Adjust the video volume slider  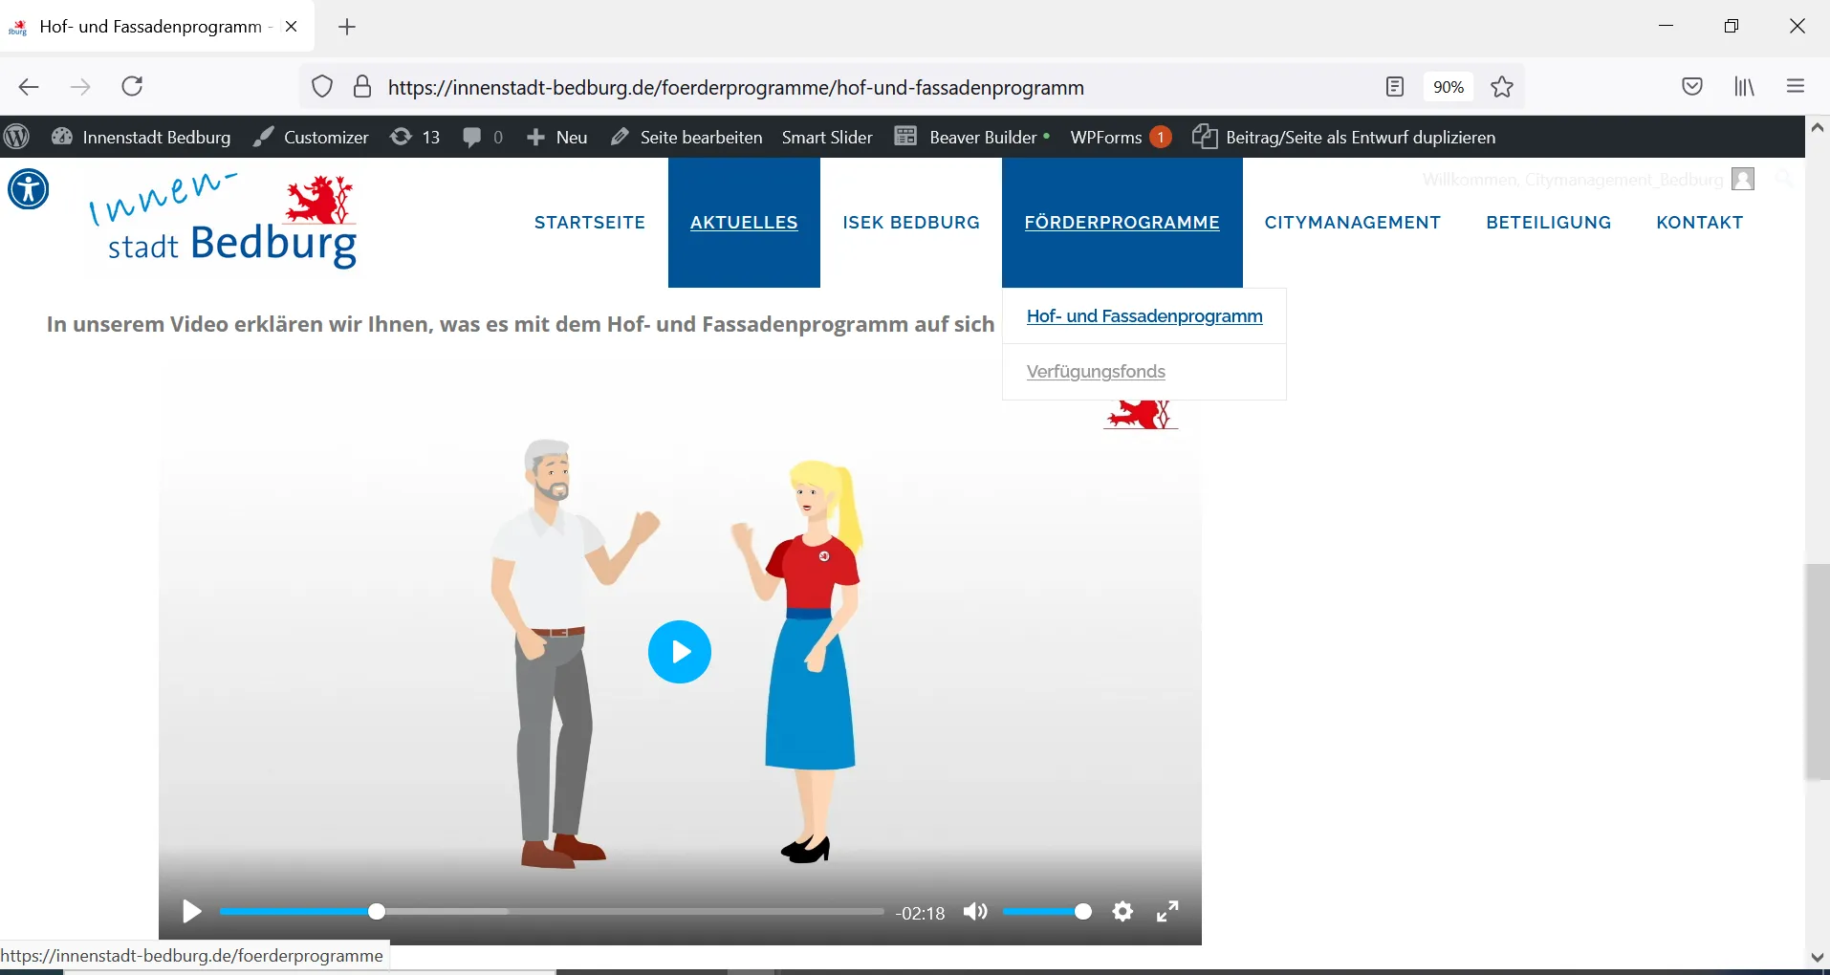click(x=1047, y=912)
